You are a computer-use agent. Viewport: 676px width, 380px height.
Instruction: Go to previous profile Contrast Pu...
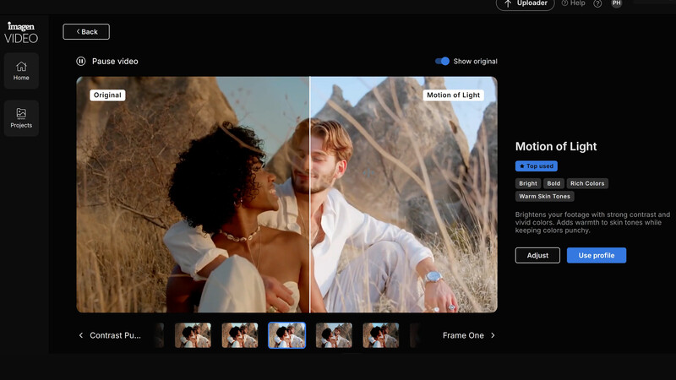(x=111, y=335)
